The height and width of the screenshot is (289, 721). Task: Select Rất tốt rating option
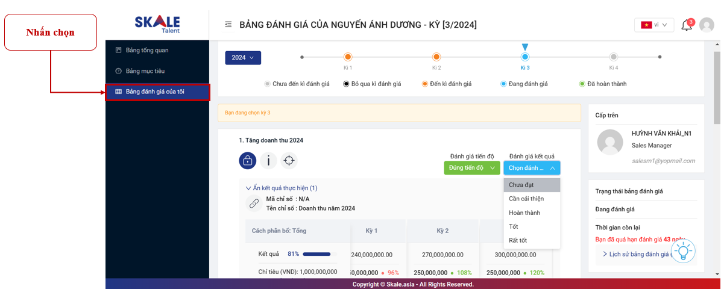tap(517, 240)
